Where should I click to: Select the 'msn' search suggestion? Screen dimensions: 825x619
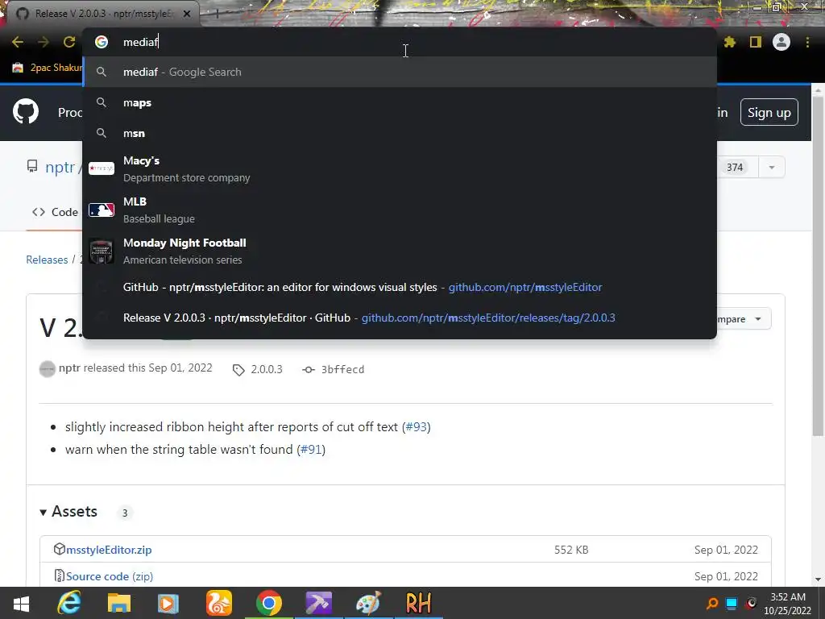tap(400, 133)
